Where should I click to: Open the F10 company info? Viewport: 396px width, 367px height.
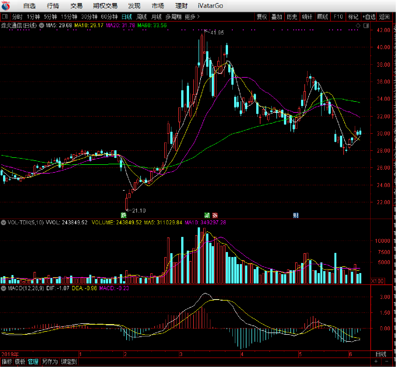point(338,17)
